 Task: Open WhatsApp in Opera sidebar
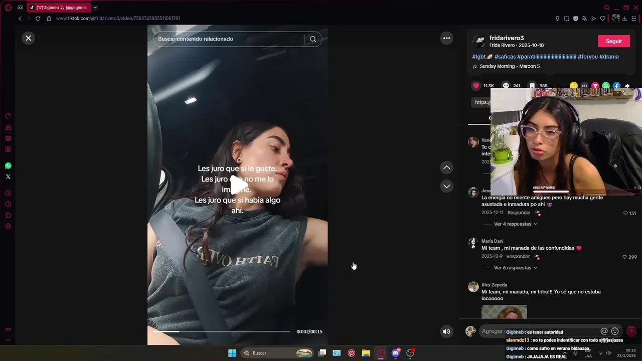click(x=8, y=165)
